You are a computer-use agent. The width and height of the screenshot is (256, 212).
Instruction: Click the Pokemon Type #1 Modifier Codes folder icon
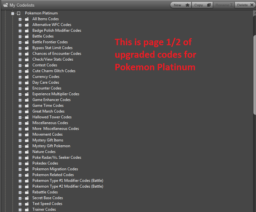pyautogui.click(x=27, y=181)
